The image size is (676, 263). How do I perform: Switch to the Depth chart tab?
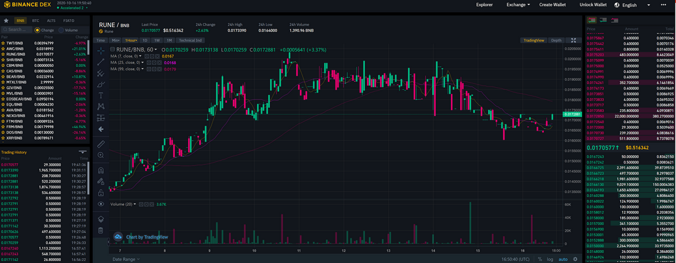556,40
